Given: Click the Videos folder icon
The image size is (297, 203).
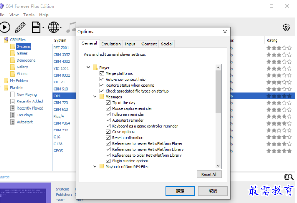Looking at the screenshot, I should tap(12, 74).
